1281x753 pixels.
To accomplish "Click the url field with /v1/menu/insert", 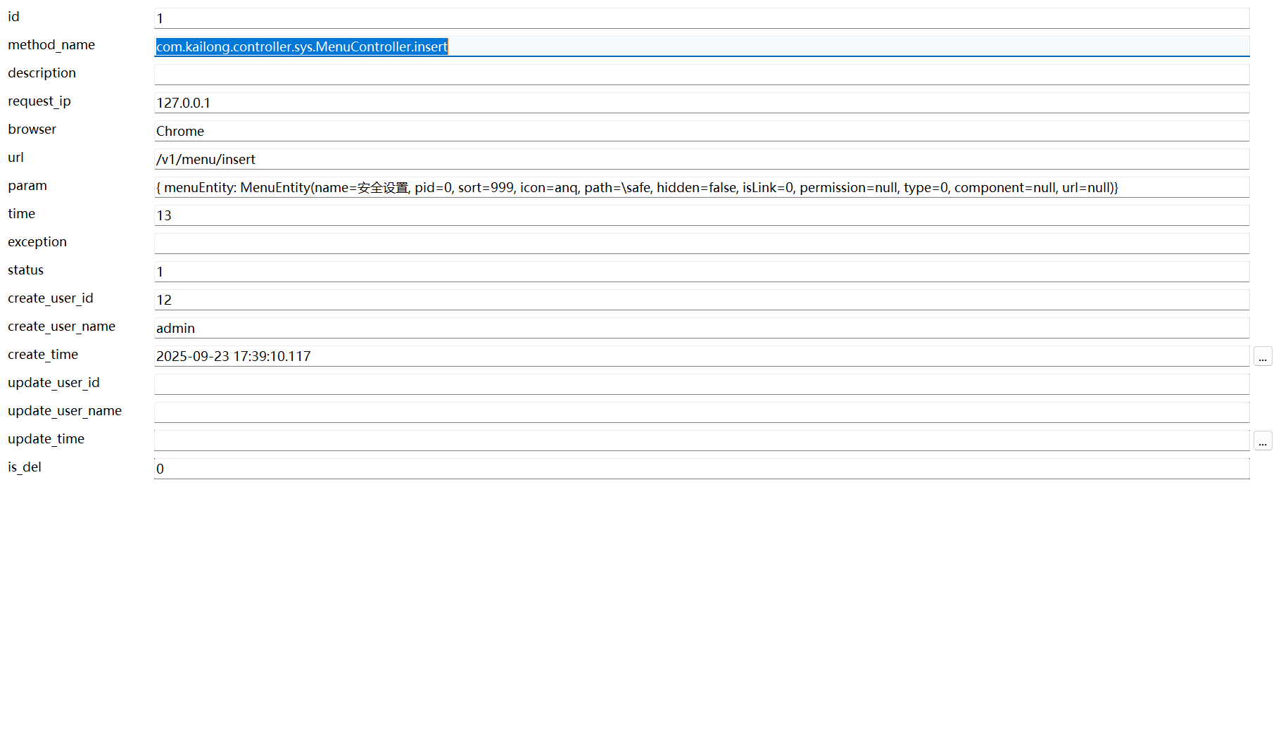I will click(701, 159).
